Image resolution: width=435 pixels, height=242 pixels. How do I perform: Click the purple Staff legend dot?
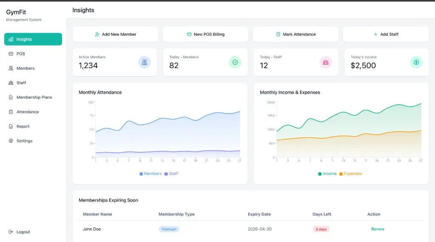tap(166, 174)
